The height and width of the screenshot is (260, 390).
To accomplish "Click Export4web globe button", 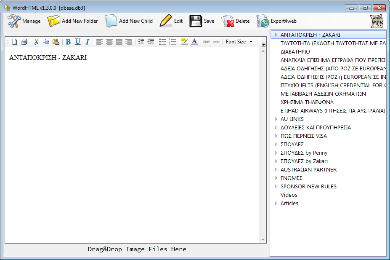I will point(276,21).
